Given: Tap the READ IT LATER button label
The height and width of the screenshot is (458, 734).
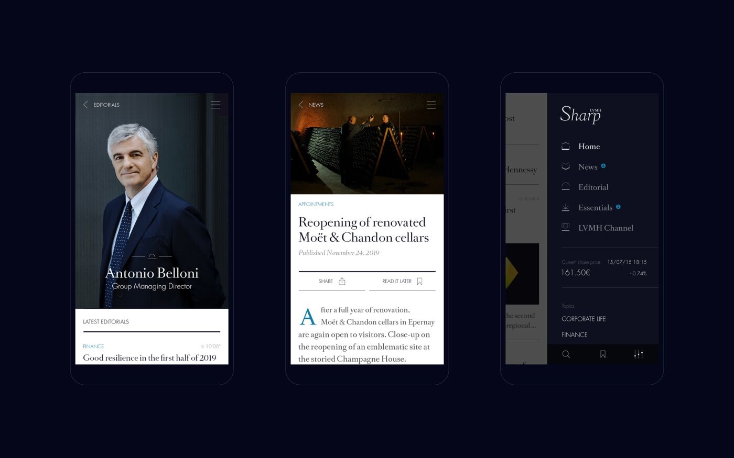Looking at the screenshot, I should [397, 282].
